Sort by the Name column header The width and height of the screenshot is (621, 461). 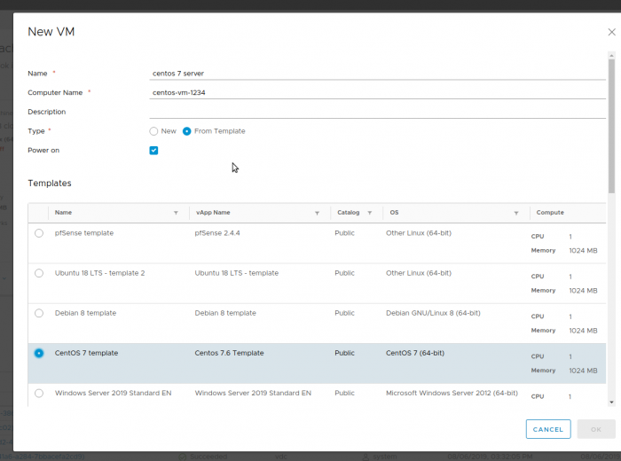(x=63, y=213)
